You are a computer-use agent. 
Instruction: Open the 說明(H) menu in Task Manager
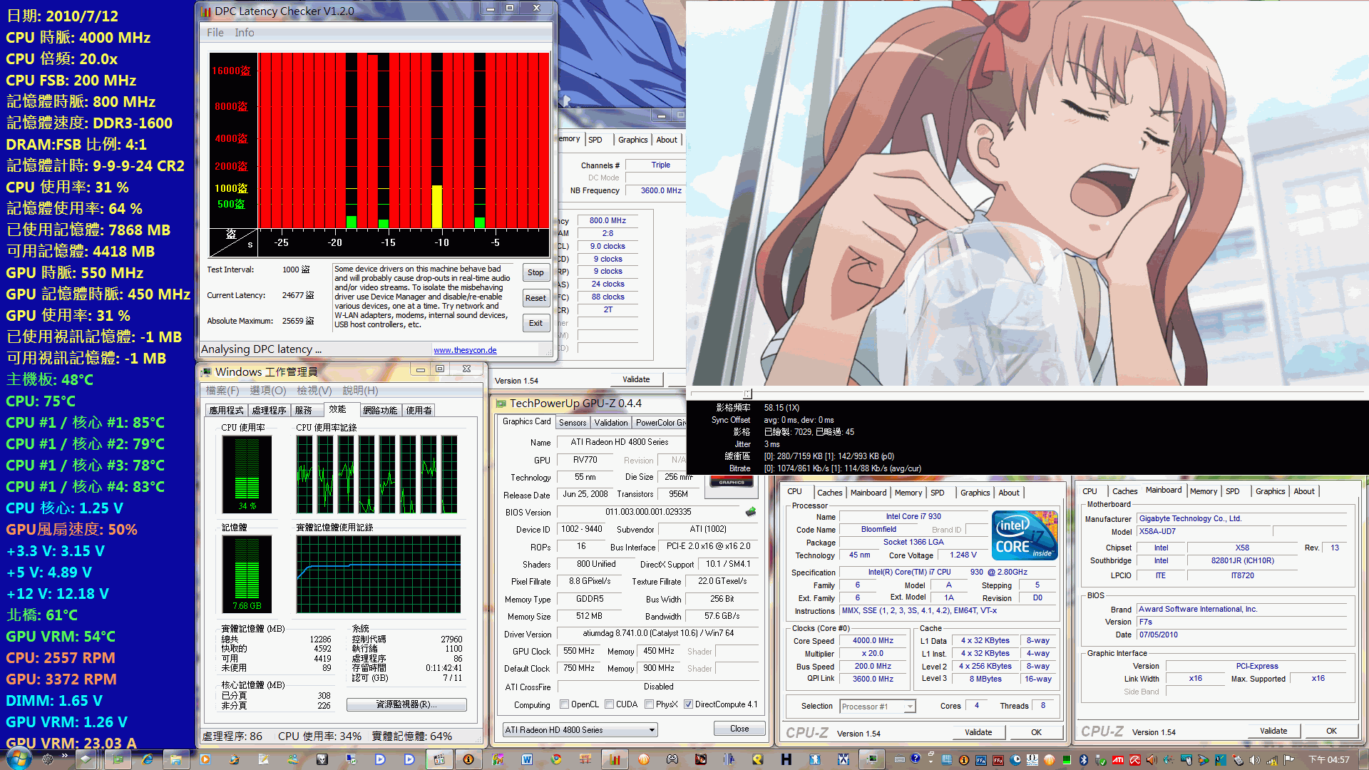pos(361,391)
